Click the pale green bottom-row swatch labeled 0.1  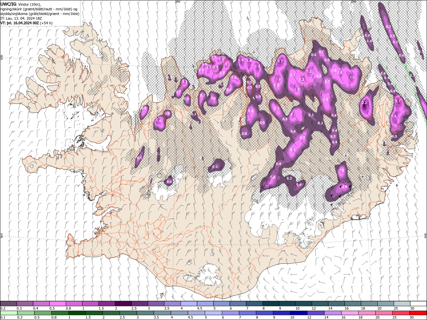pyautogui.click(x=9, y=313)
